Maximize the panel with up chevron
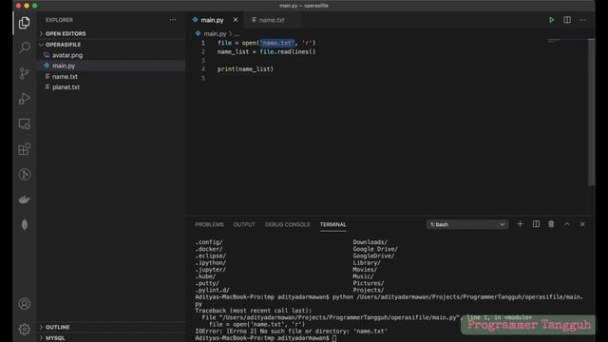The height and width of the screenshot is (342, 608). [567, 224]
